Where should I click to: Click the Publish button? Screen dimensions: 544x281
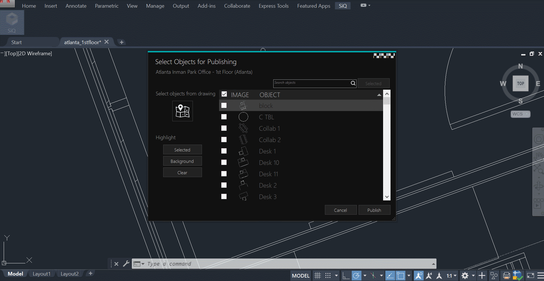tap(374, 210)
